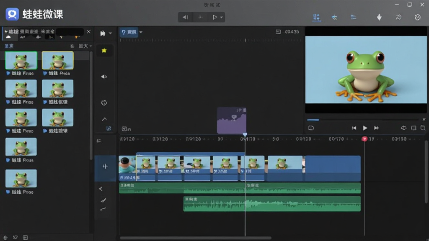Screen dimensions: 429x241
Task: Select the green audio clip on the lower audio track
Action: (272, 204)
